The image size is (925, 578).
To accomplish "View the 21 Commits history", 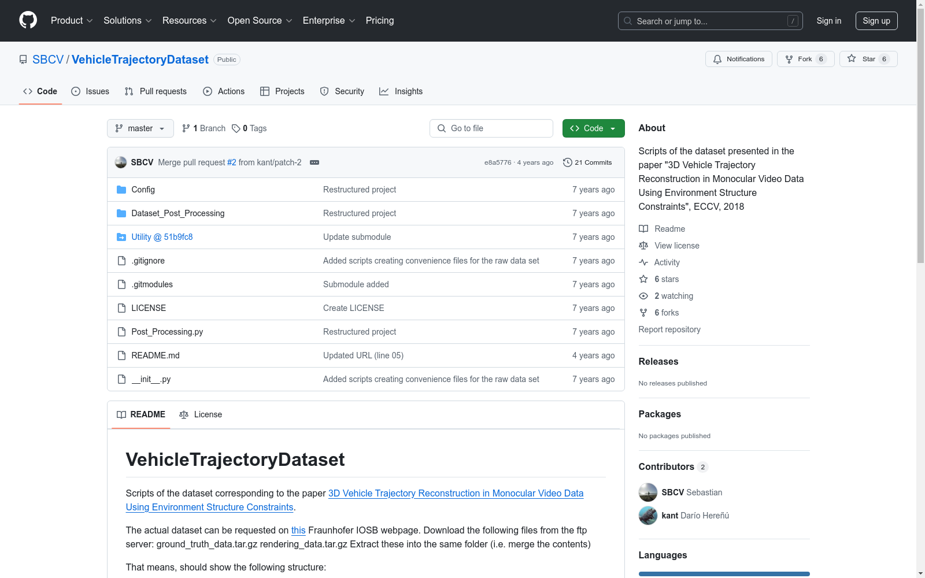I will pos(587,162).
